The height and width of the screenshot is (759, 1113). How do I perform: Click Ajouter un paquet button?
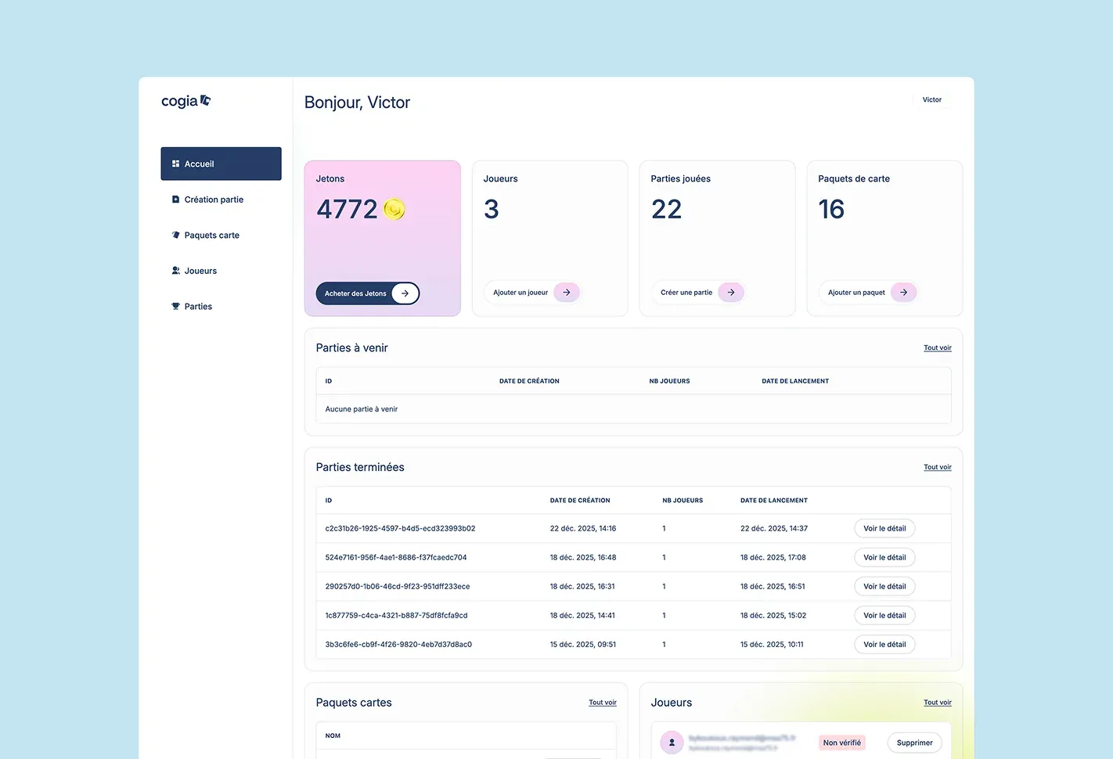(868, 293)
